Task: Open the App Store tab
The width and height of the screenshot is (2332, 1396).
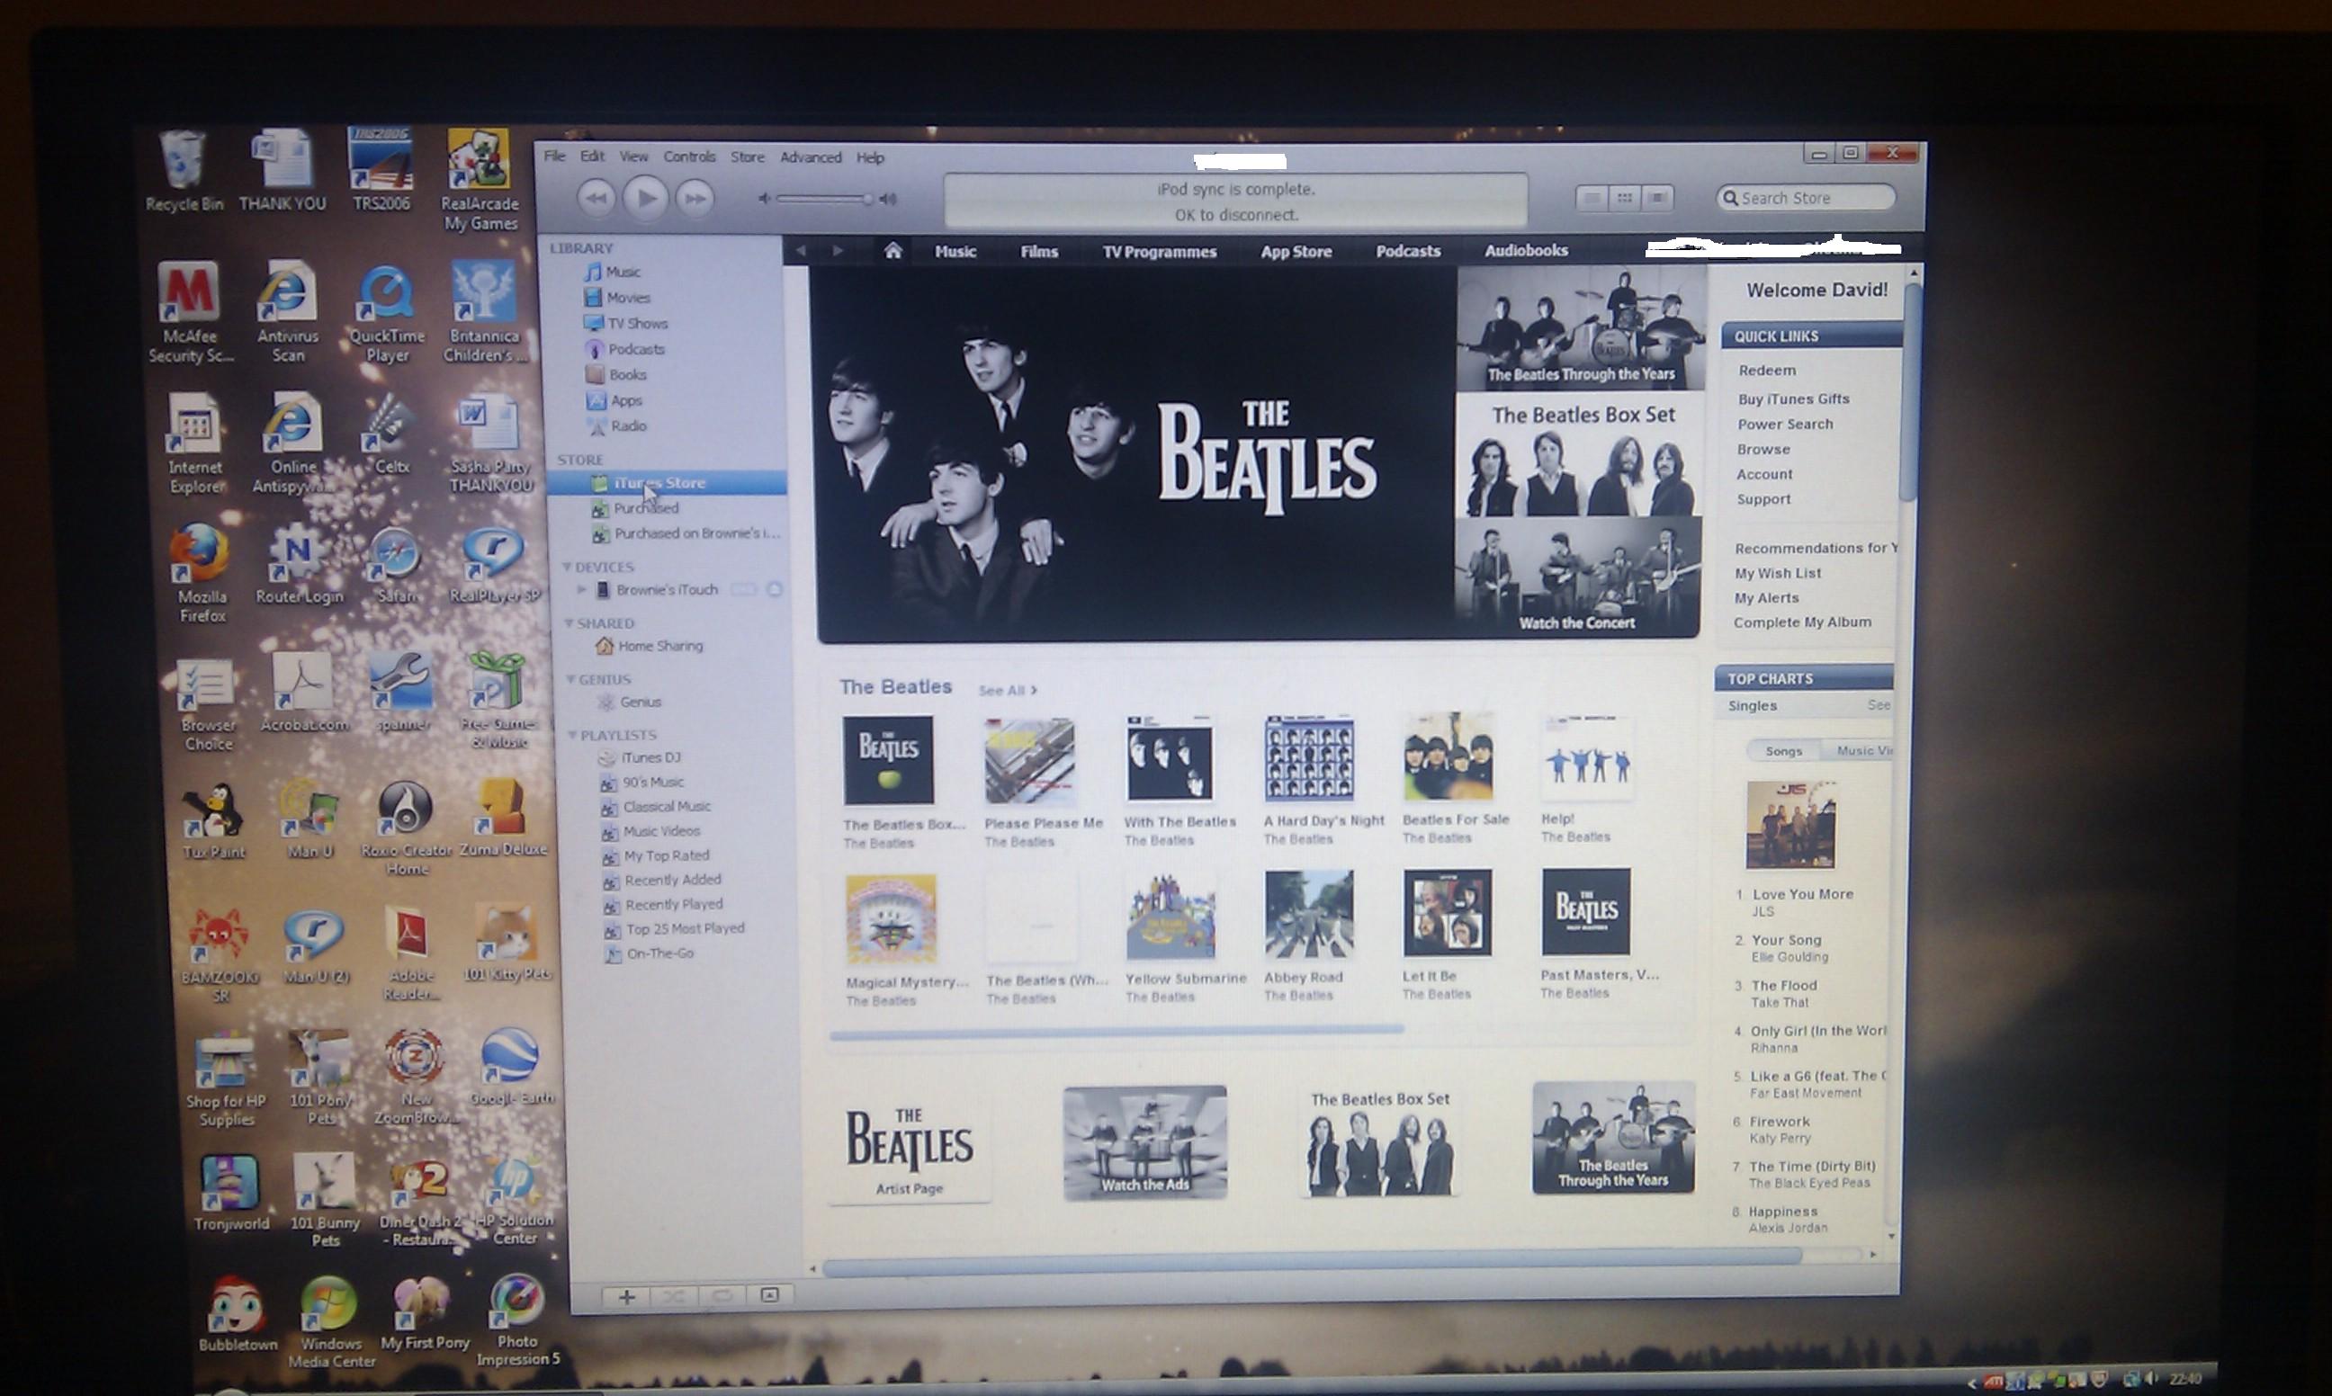Action: [1296, 251]
